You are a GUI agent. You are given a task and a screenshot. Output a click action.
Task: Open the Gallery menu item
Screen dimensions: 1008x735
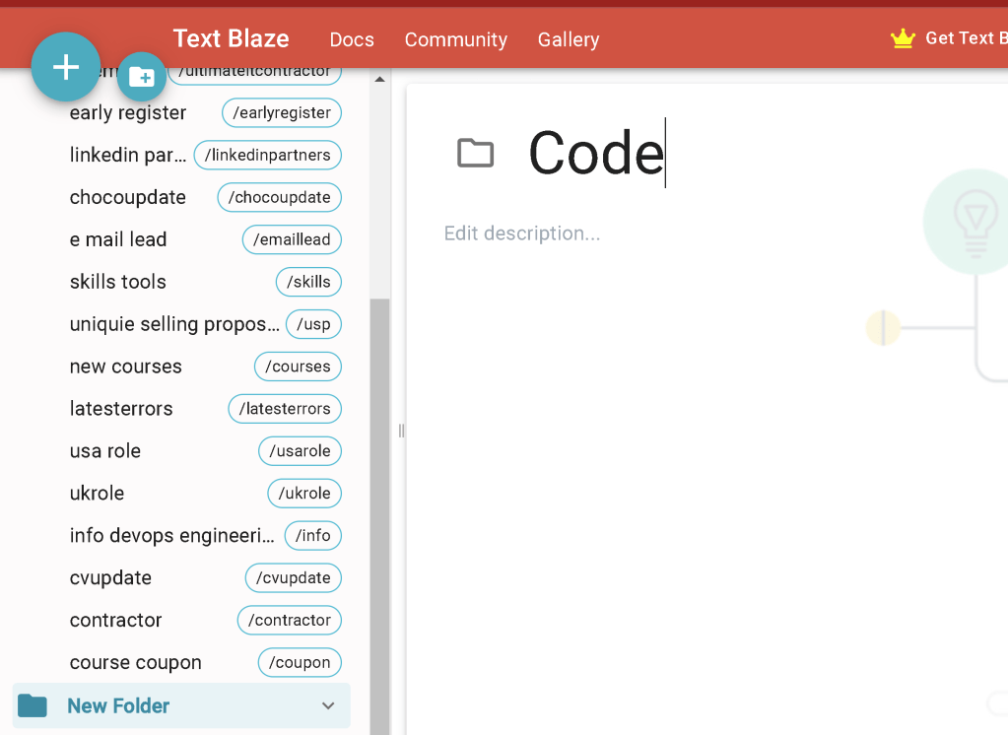(569, 39)
